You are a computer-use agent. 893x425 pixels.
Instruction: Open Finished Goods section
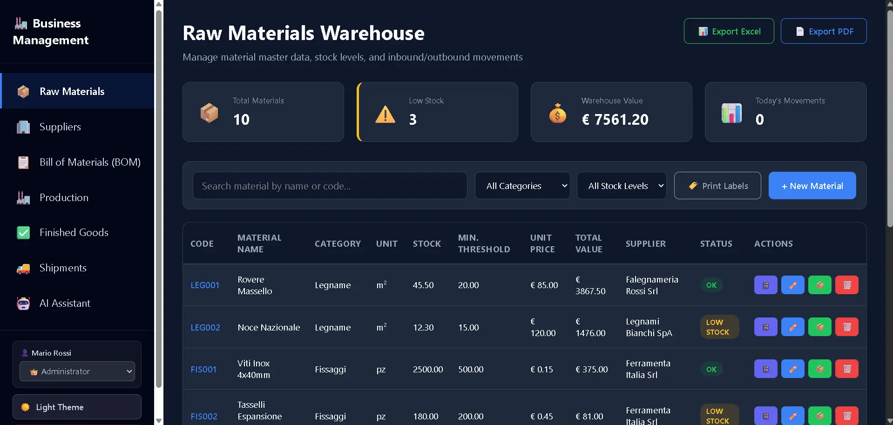point(77,232)
